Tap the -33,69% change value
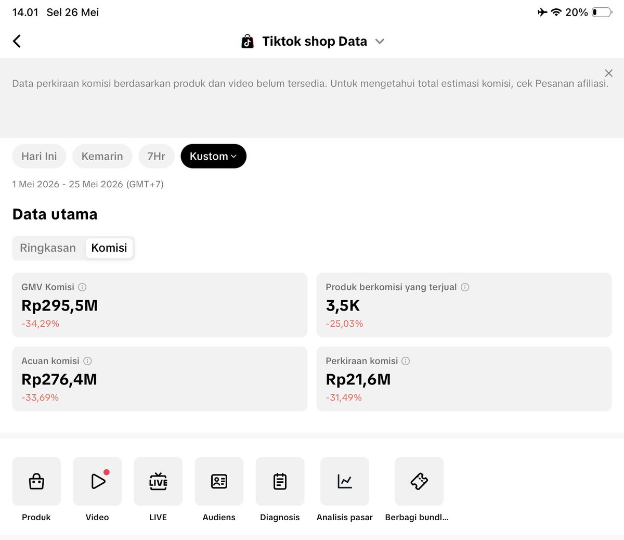The width and height of the screenshot is (624, 540). (40, 397)
